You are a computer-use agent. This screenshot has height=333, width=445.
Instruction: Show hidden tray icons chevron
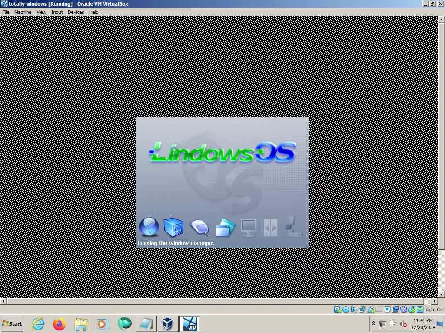pyautogui.click(x=373, y=323)
